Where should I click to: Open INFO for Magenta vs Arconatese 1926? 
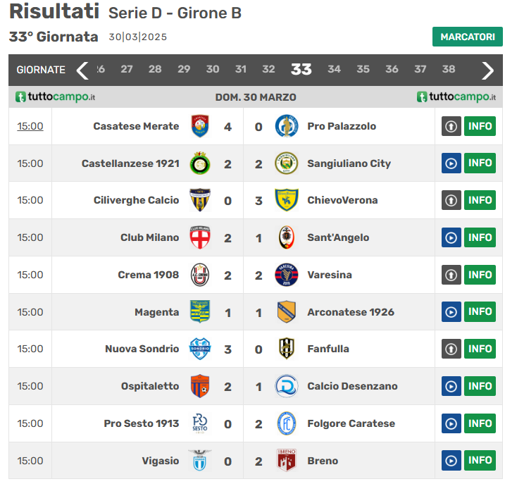pyautogui.click(x=480, y=311)
